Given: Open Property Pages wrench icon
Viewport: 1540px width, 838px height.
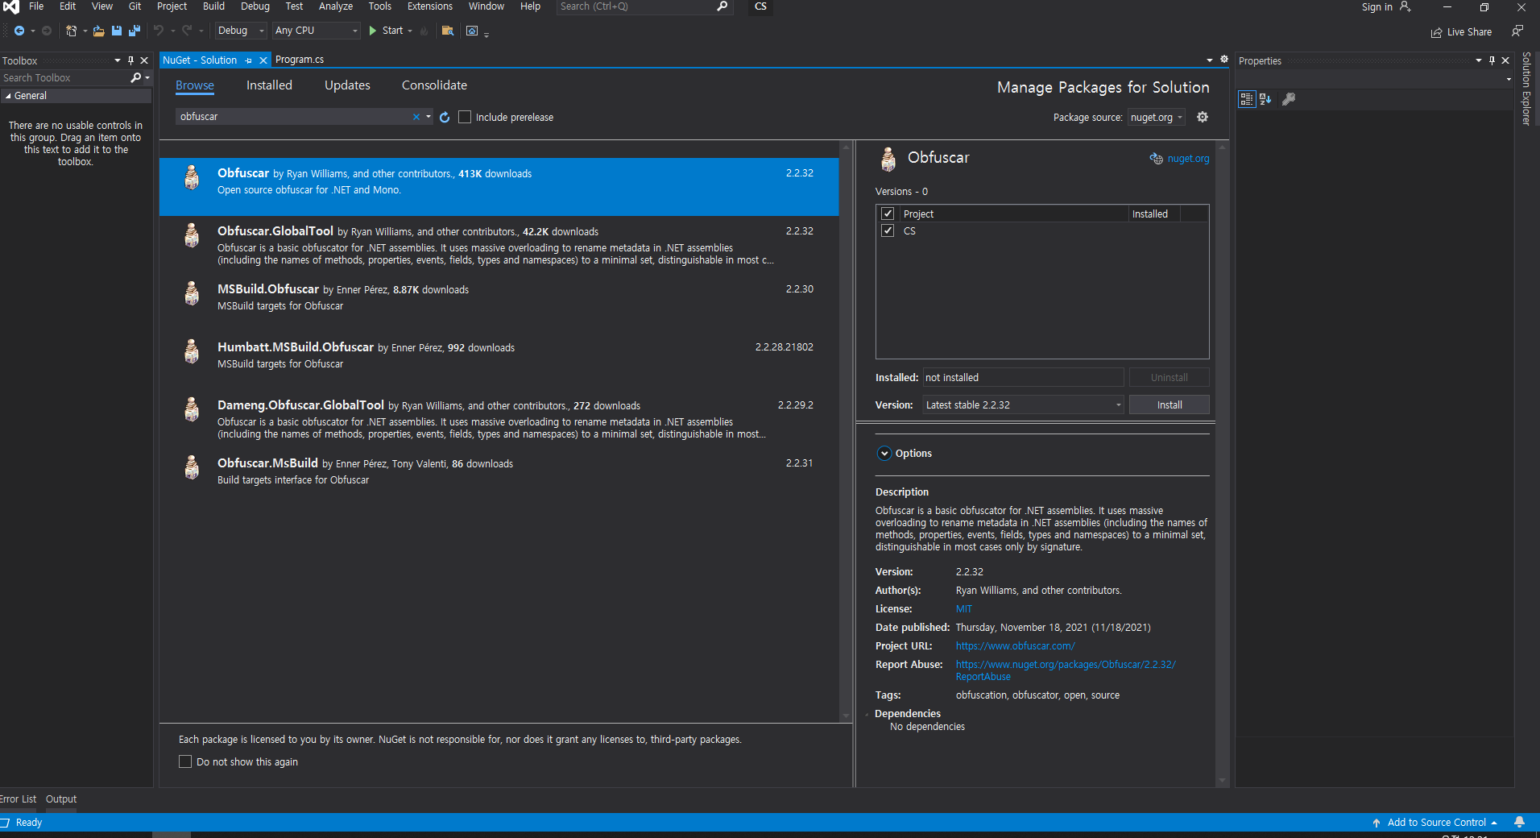Looking at the screenshot, I should (1289, 99).
